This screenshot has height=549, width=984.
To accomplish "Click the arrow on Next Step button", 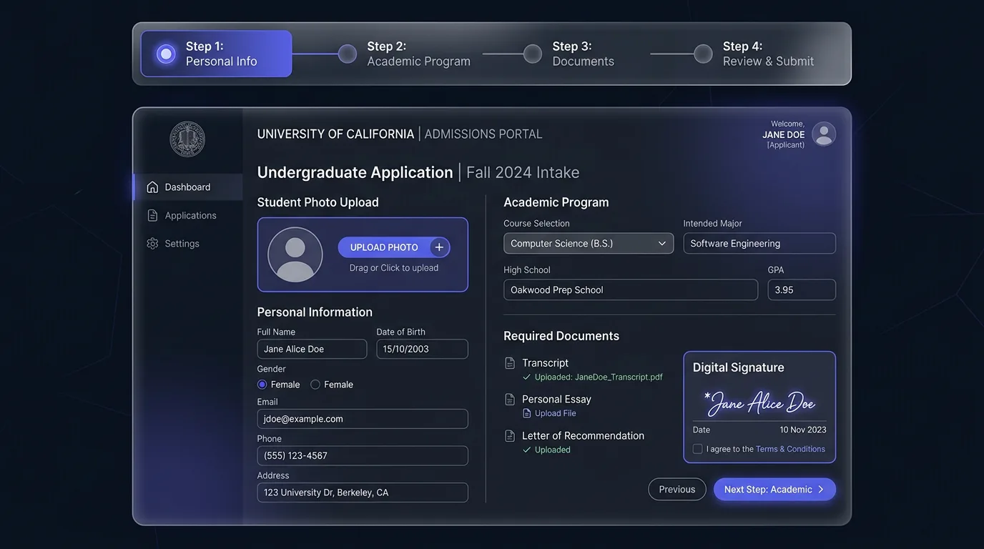I will pos(820,489).
